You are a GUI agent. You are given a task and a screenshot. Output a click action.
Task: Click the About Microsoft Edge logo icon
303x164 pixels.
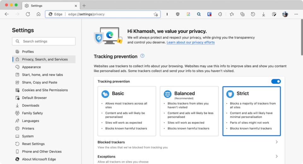click(x=17, y=159)
